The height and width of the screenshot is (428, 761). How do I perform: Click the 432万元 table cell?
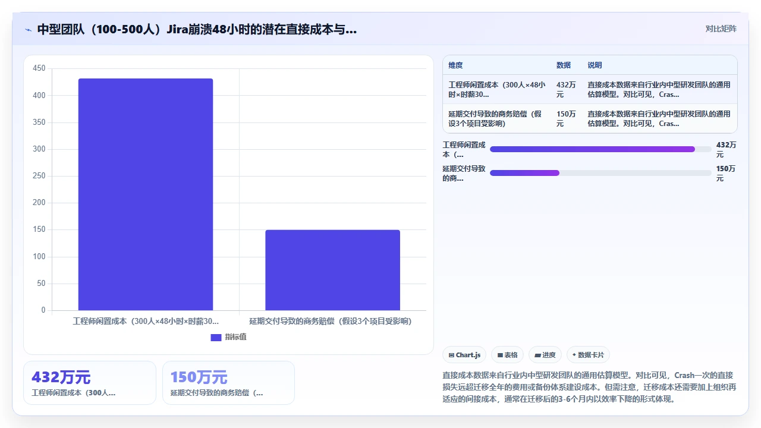pos(566,89)
